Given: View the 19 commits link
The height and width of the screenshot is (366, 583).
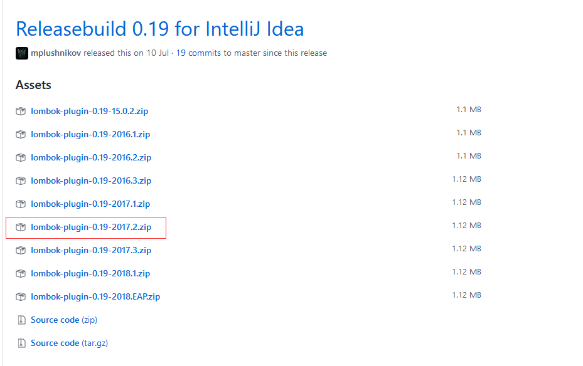Looking at the screenshot, I should click(x=198, y=53).
